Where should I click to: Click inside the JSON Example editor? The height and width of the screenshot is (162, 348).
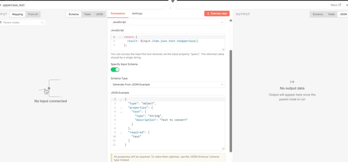[x=168, y=123]
